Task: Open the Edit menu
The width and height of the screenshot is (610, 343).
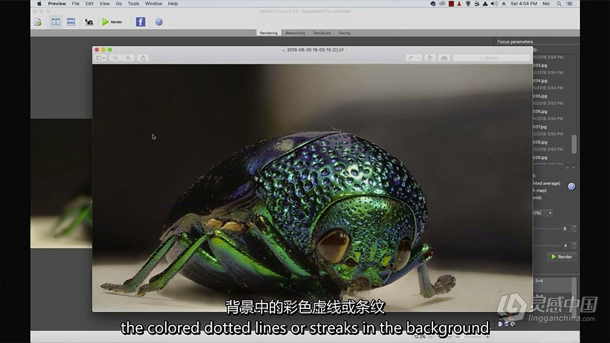Action: [89, 4]
